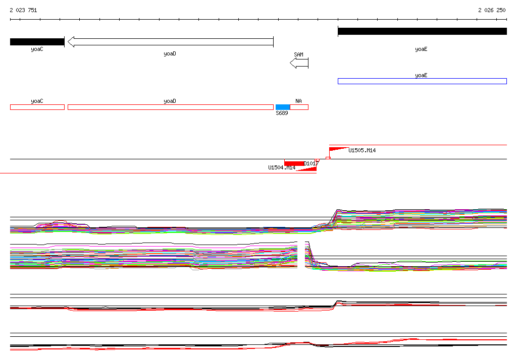Select the SAM riboswitch arrow
Image resolution: width=517 pixels, height=360 pixels.
tap(299, 63)
